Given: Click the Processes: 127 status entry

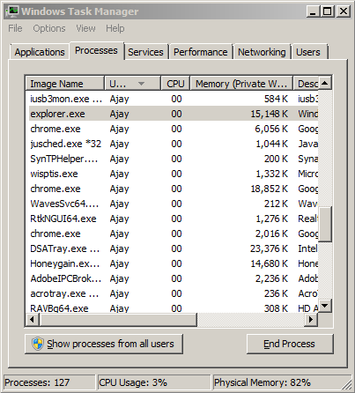Looking at the screenshot, I should (49, 382).
